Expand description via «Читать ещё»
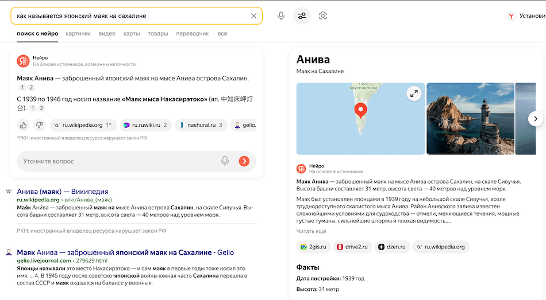546x300 pixels. (x=311, y=231)
